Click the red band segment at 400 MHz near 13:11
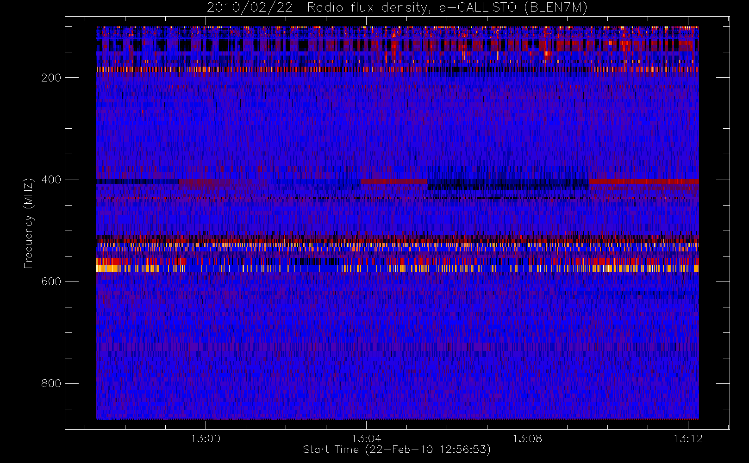The height and width of the screenshot is (463, 749). tap(644, 181)
